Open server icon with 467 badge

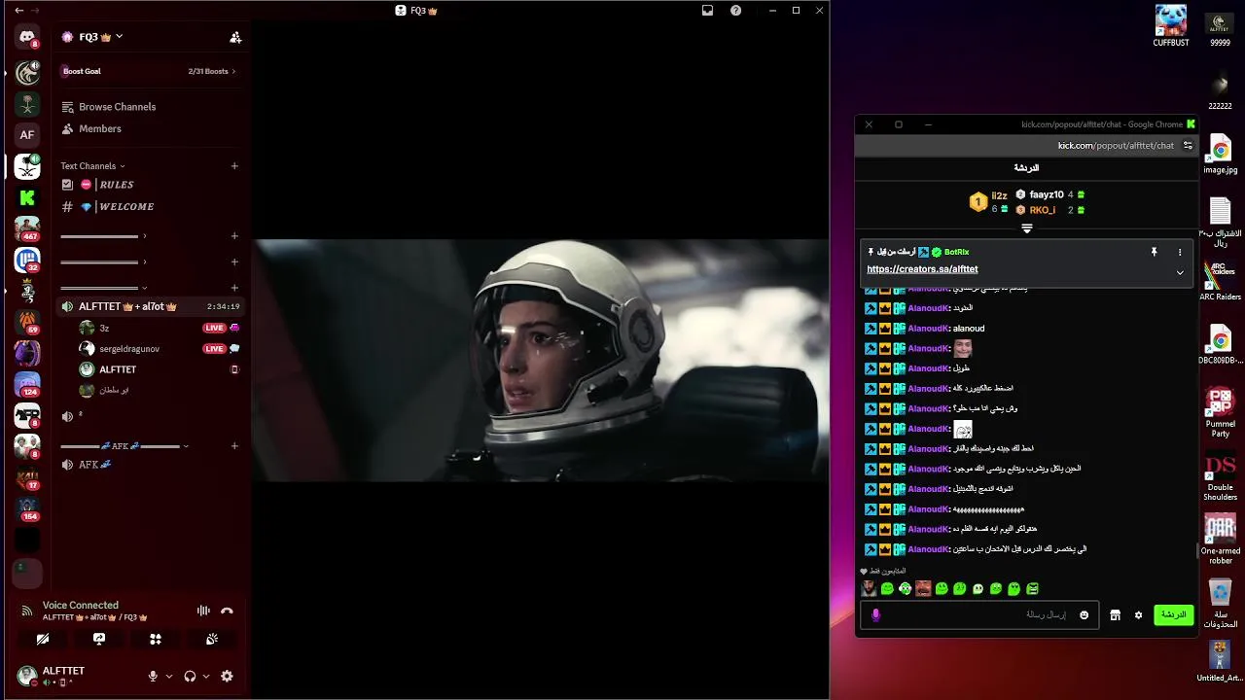[27, 228]
